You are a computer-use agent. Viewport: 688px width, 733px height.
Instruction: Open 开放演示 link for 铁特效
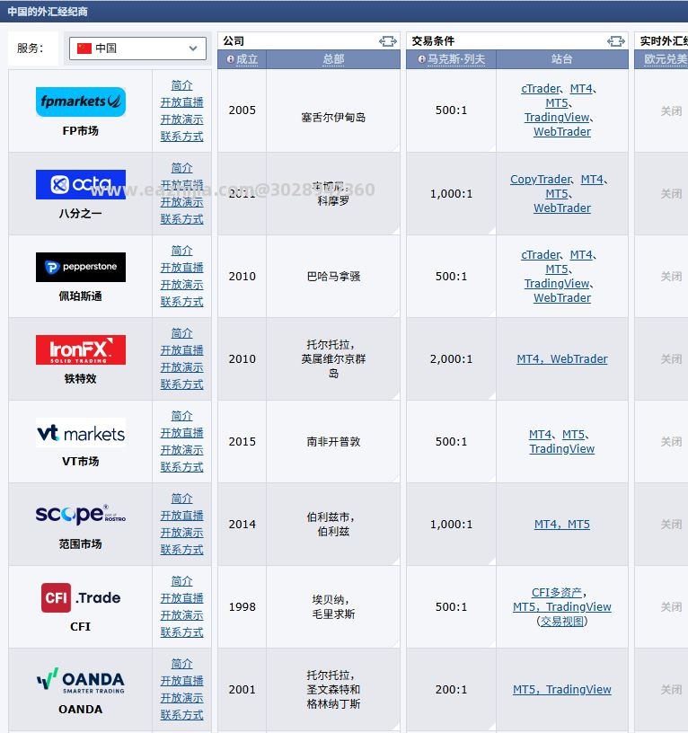[x=181, y=367]
